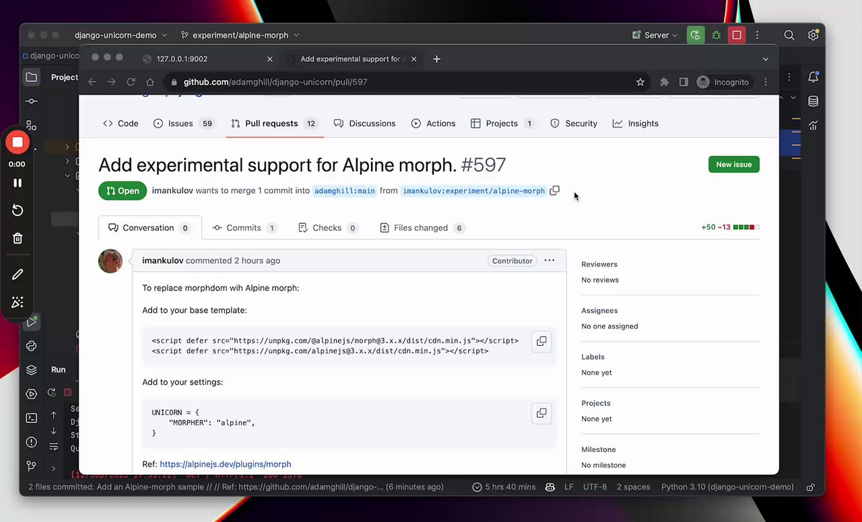Open Terminal icon in PyCharm sidebar
Viewport: 862px width, 522px height.
coord(31,418)
